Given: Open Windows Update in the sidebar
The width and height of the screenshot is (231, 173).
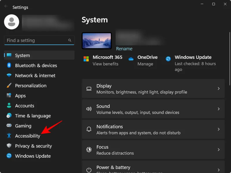Looking at the screenshot, I should tap(39, 156).
